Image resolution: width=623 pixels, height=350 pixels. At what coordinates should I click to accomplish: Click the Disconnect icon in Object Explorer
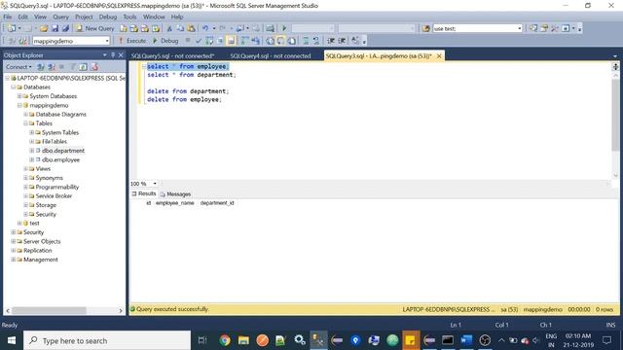pos(52,67)
